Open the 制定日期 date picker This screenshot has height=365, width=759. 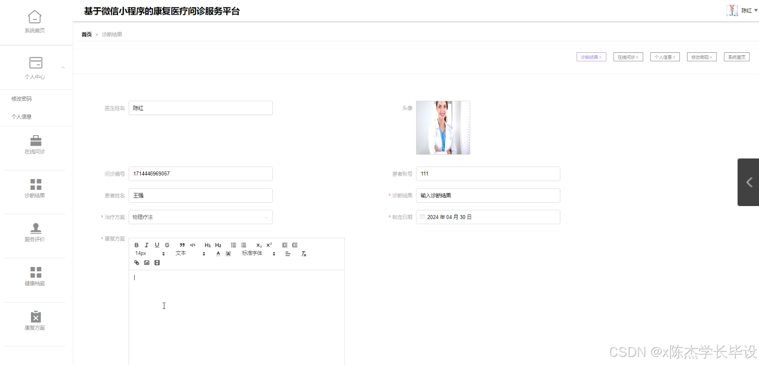pyautogui.click(x=488, y=217)
